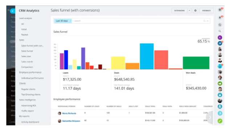Click the Extensions button
The width and height of the screenshot is (225, 132).
pyautogui.click(x=179, y=11)
